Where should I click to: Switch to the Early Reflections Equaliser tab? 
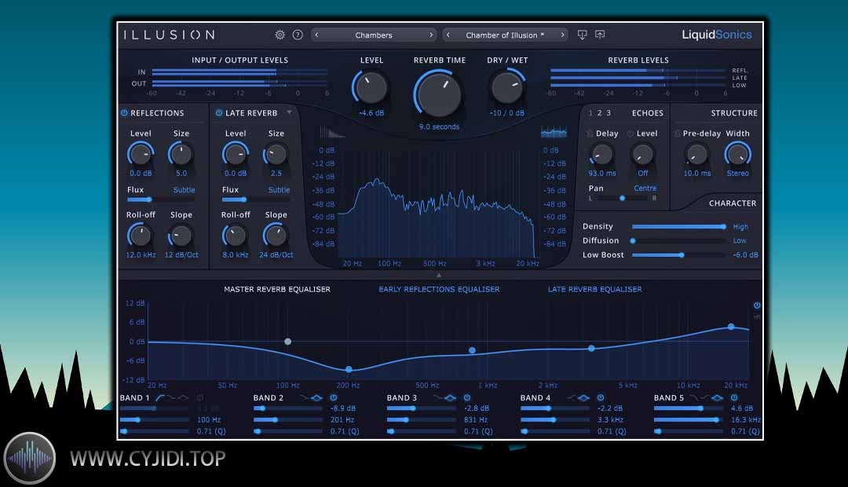coord(439,290)
